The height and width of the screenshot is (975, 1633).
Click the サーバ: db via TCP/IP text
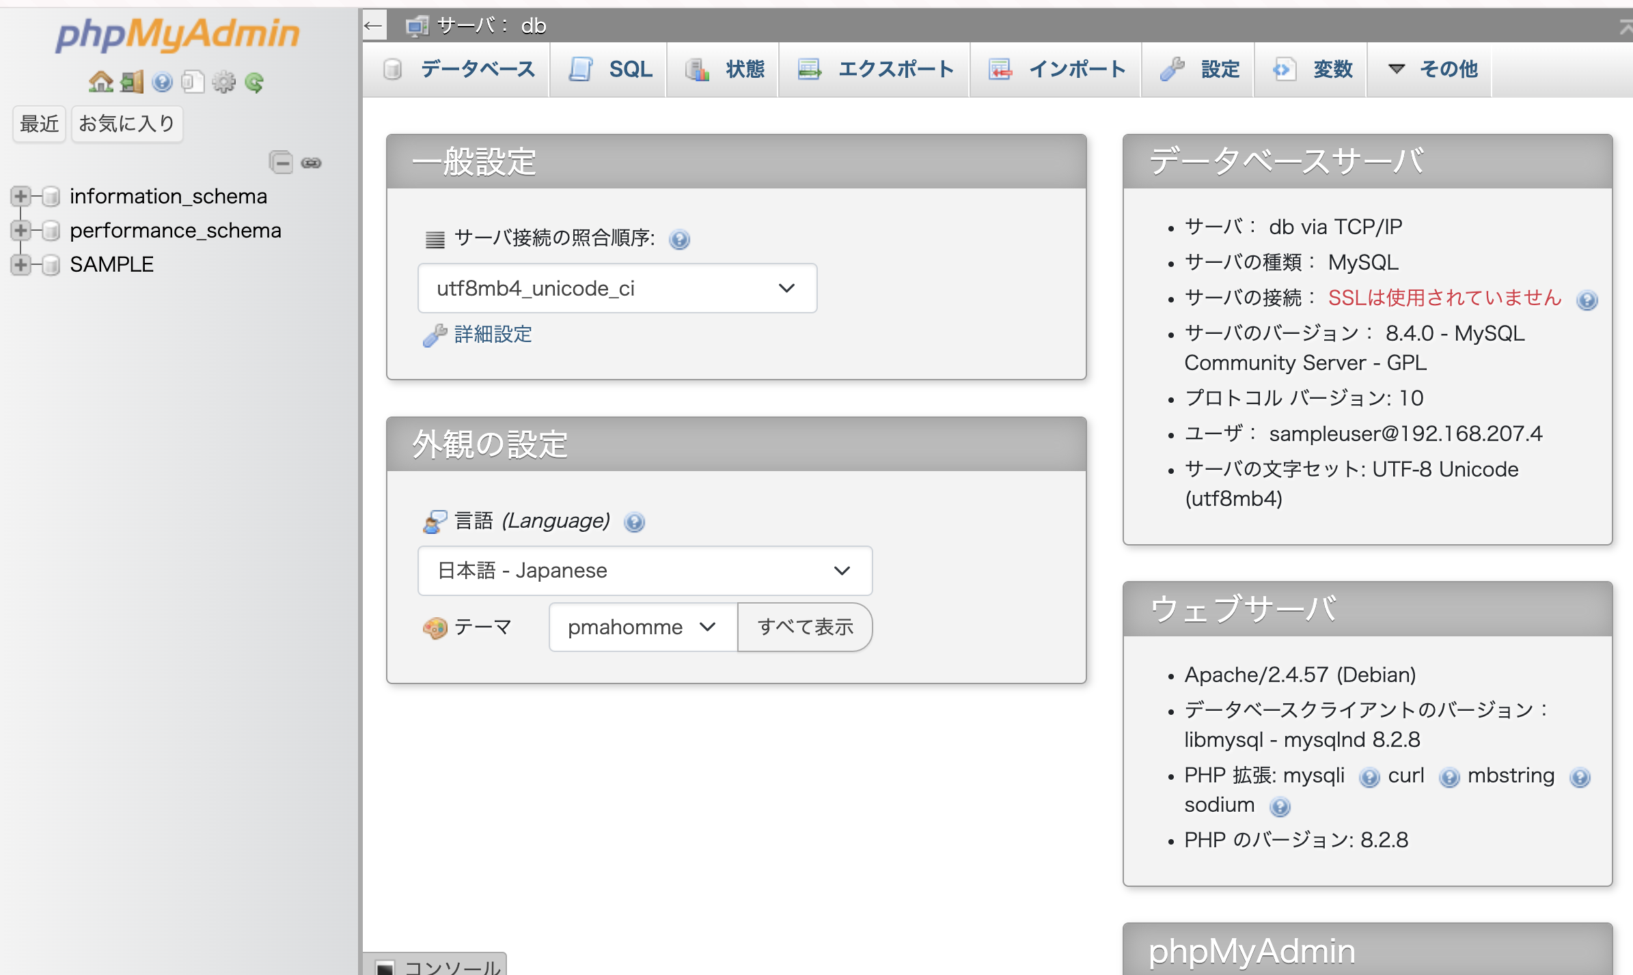[1293, 227]
